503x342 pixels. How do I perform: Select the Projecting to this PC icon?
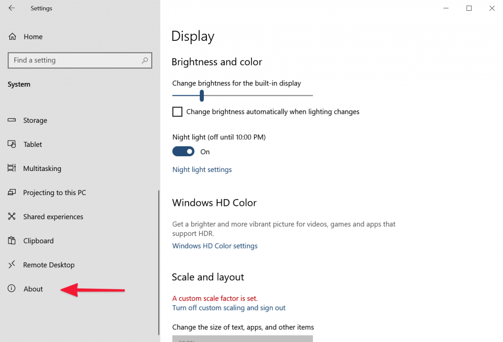[x=12, y=192]
